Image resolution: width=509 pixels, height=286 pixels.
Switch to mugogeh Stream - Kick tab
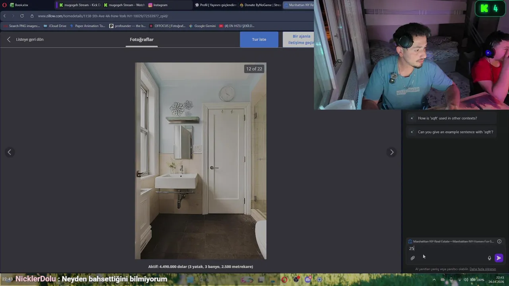pos(80,5)
